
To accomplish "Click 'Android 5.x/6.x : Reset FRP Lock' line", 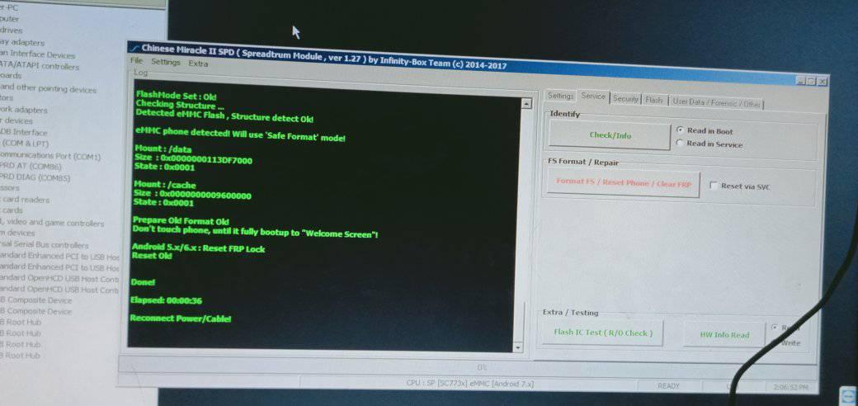I will click(198, 248).
